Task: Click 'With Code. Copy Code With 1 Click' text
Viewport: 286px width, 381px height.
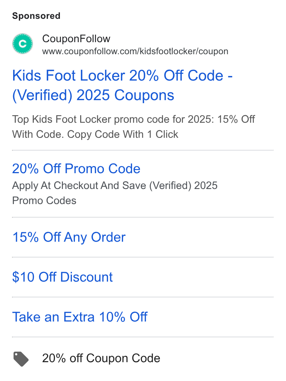Action: (95, 134)
